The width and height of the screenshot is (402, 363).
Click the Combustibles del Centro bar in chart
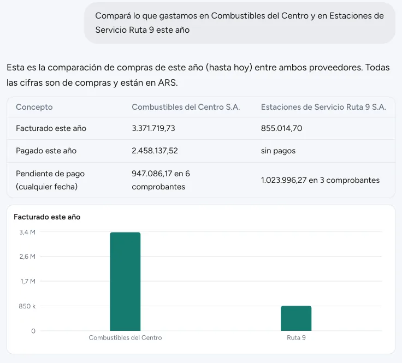click(x=125, y=281)
